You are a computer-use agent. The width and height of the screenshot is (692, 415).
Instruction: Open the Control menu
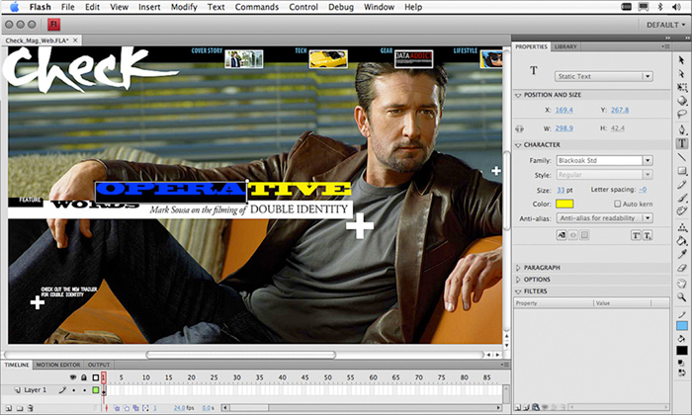click(x=303, y=7)
